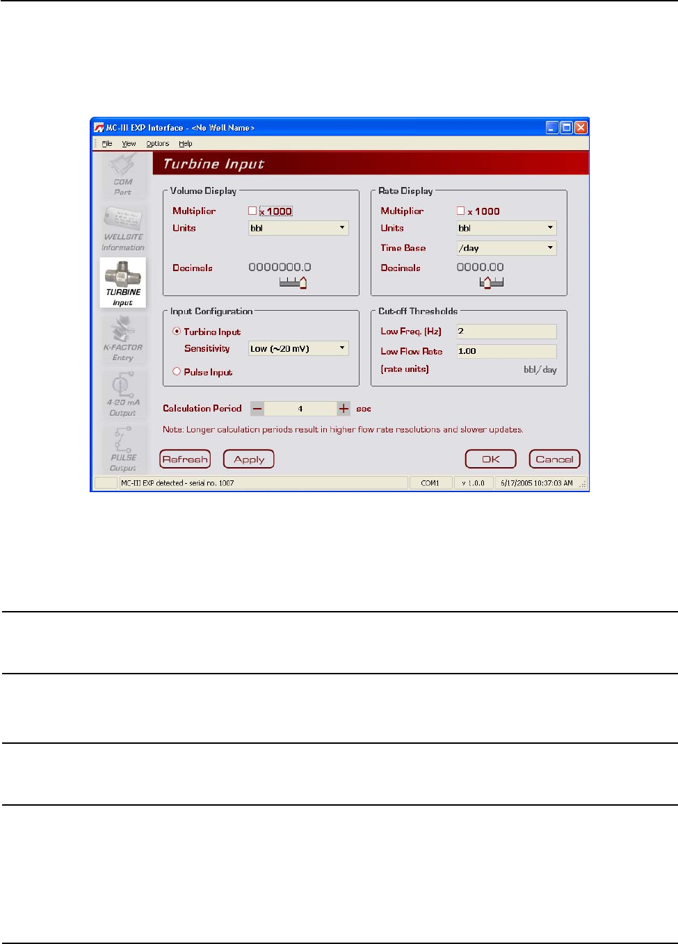Screen dimensions: 678x944
Task: Click the Refresh button
Action: (185, 459)
